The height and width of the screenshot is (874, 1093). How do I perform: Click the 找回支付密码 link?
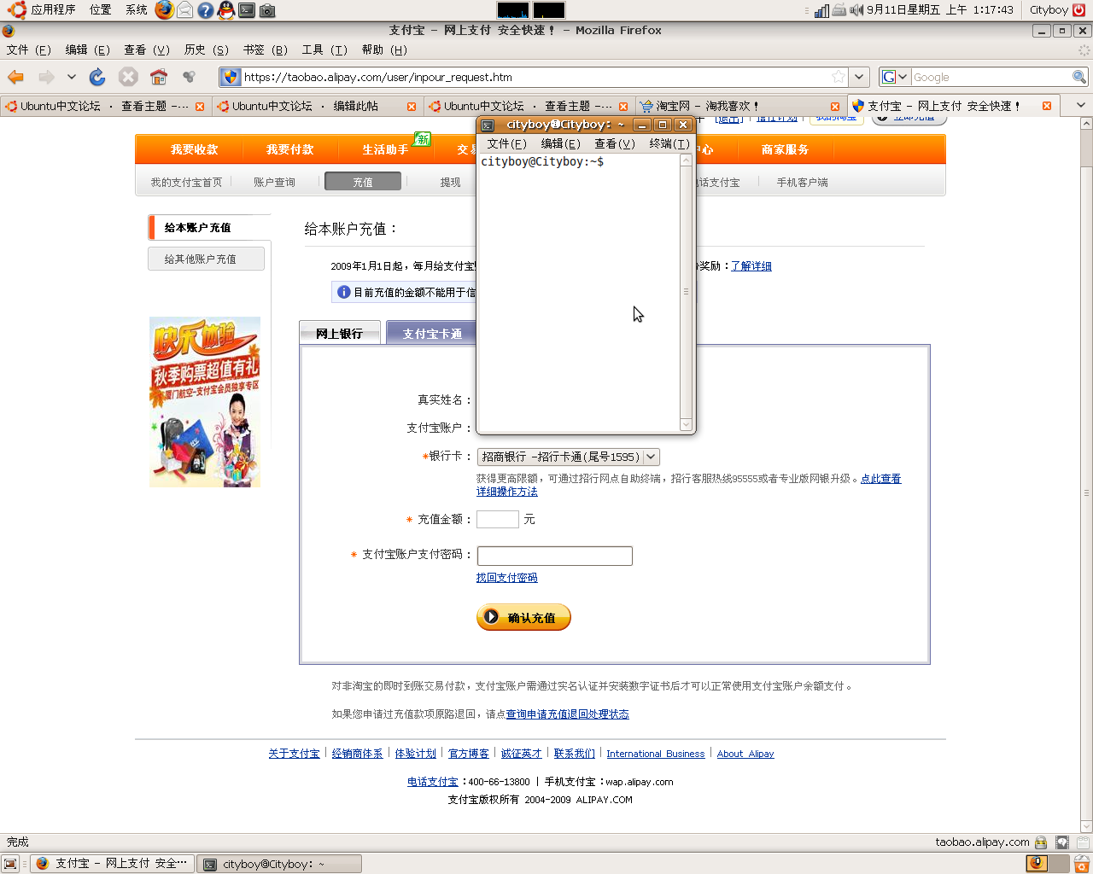[x=507, y=578]
